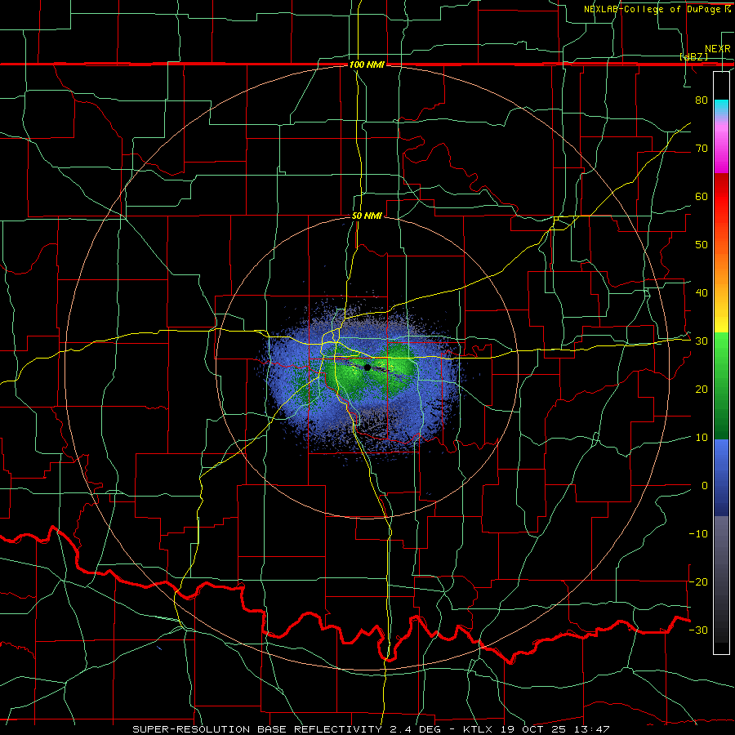Click the 50 NMI range ring label
Viewport: 735px width, 735px height.
pyautogui.click(x=367, y=216)
